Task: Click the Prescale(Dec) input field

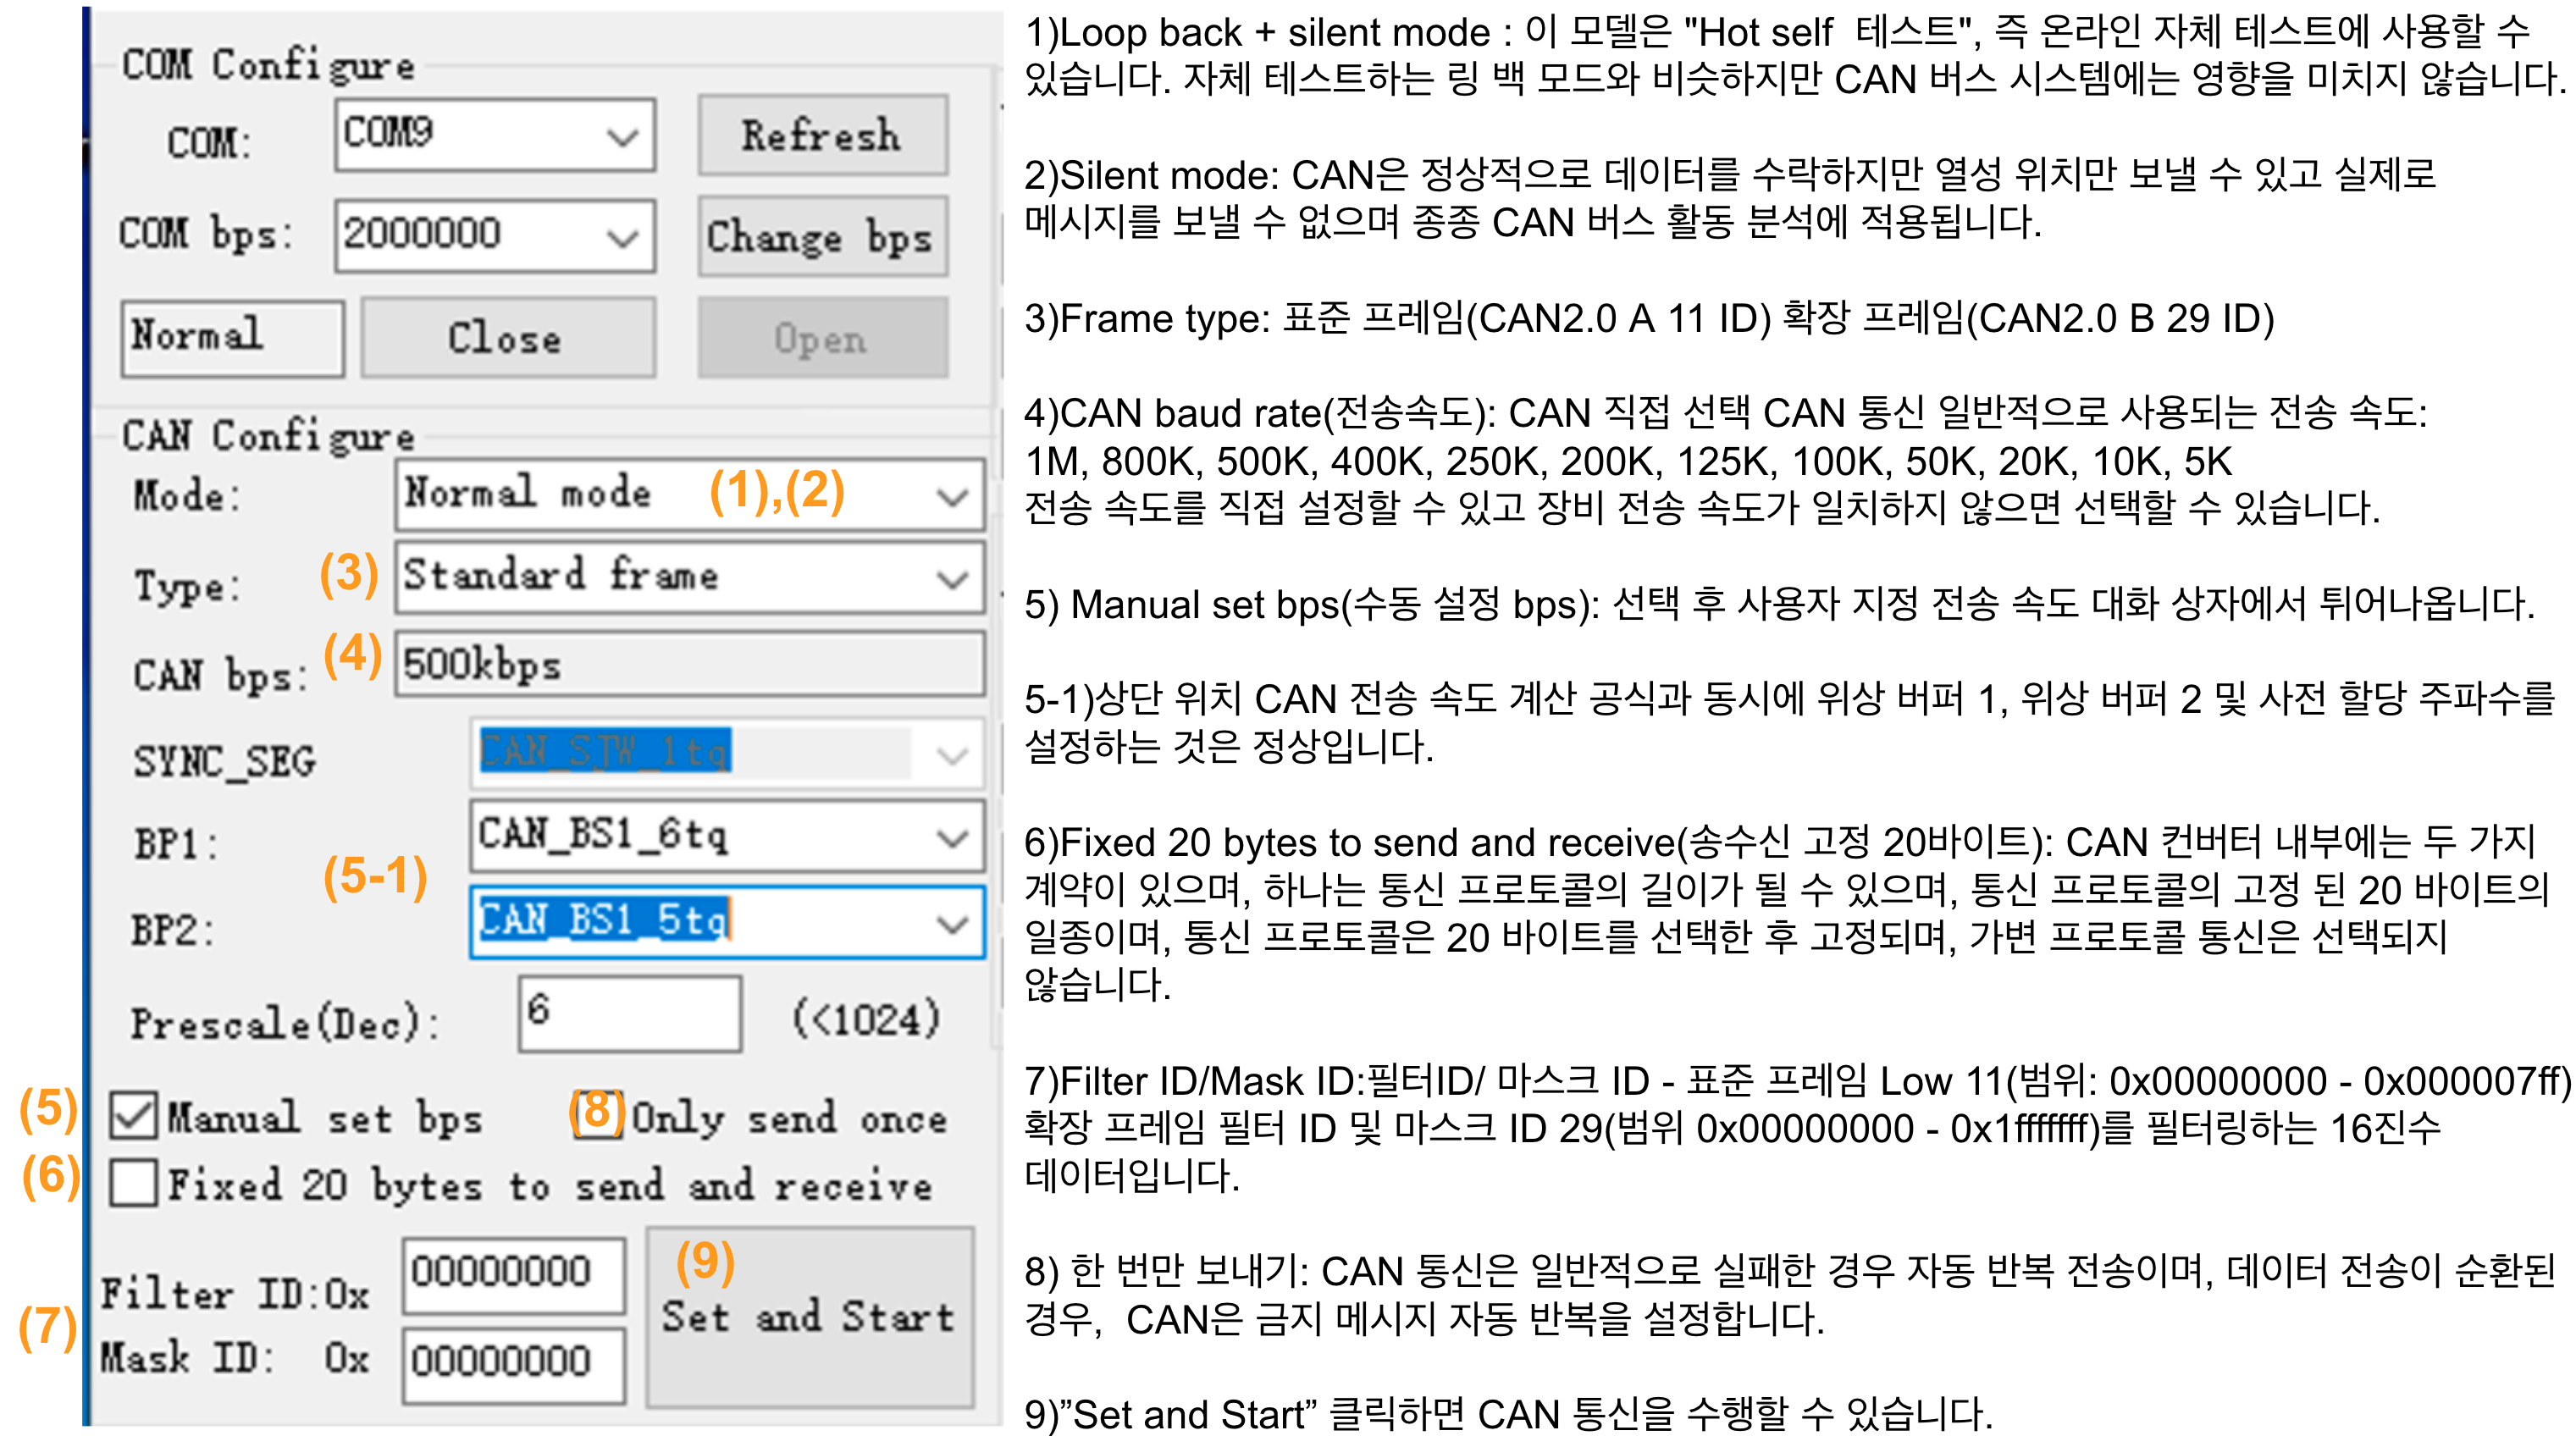Action: 629,1013
